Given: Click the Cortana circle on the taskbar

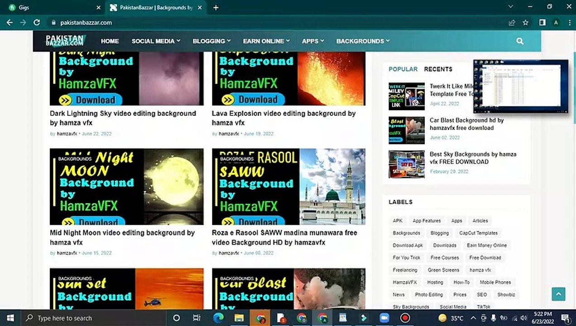Looking at the screenshot, I should pos(177,318).
